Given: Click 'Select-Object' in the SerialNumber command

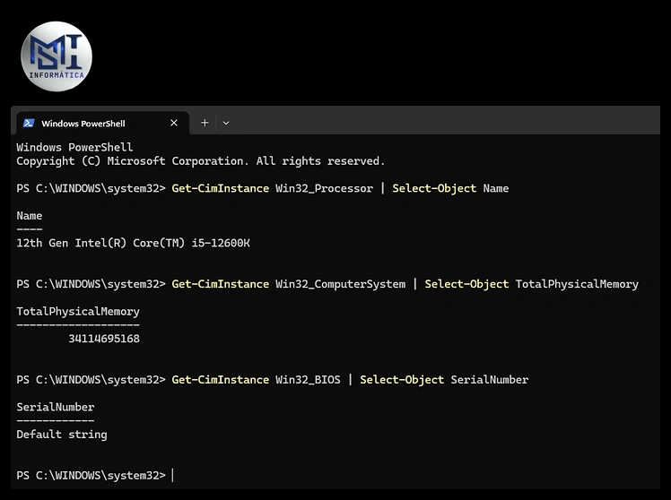Looking at the screenshot, I should [402, 380].
